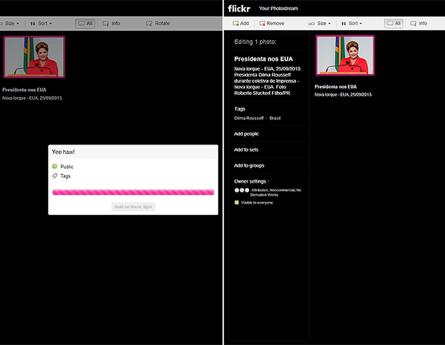Click the Public label in the dialog
This screenshot has width=445, height=345.
tap(66, 167)
